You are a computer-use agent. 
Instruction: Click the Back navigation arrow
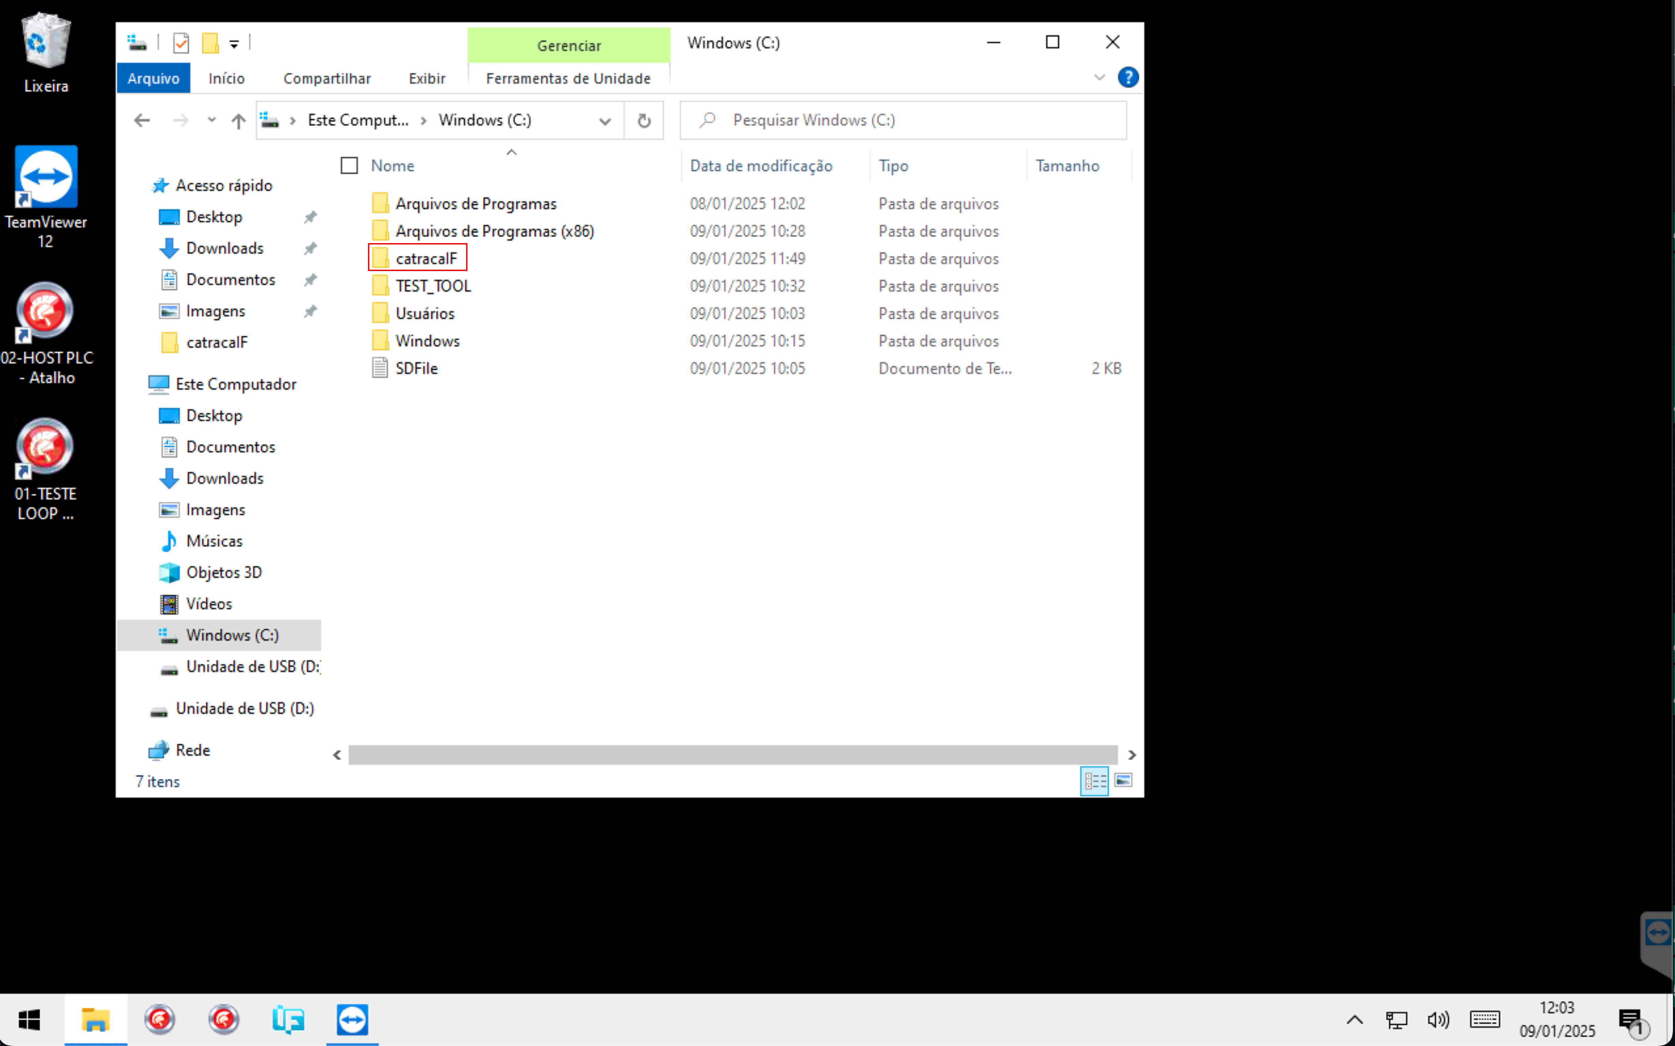[x=142, y=121]
